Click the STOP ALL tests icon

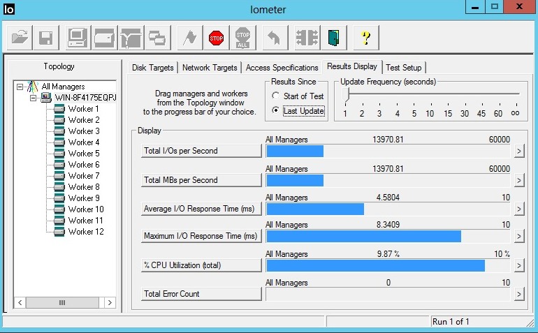pos(242,38)
